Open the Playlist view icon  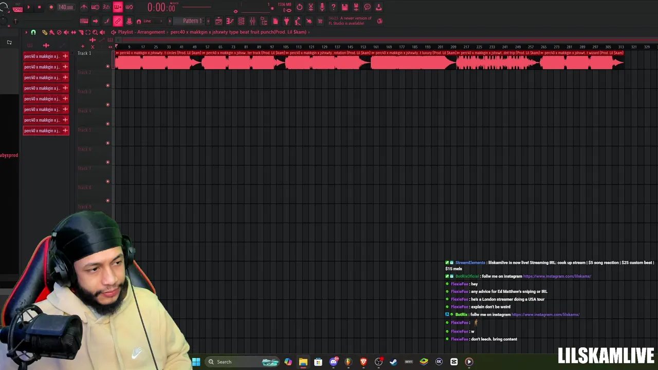[218, 21]
